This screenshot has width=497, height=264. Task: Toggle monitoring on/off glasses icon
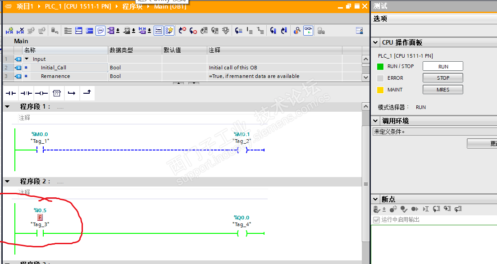click(308, 31)
